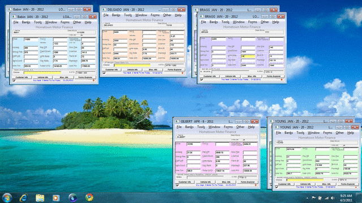Image resolution: width=362 pixels, height=203 pixels.
Task: Open the Forms menu in GILBERT window
Action: [228, 127]
